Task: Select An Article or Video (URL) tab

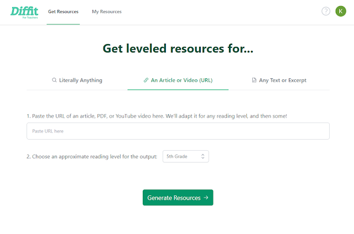Action: [178, 80]
